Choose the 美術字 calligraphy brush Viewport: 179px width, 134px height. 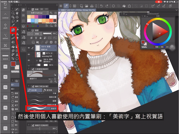(42, 108)
